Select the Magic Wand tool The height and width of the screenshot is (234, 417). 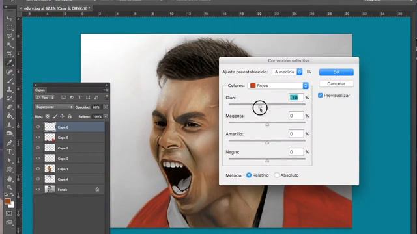(x=9, y=45)
